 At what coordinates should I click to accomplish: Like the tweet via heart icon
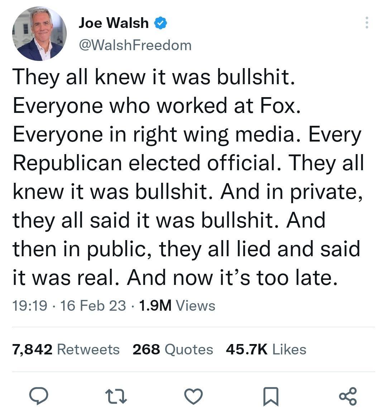[x=193, y=397]
